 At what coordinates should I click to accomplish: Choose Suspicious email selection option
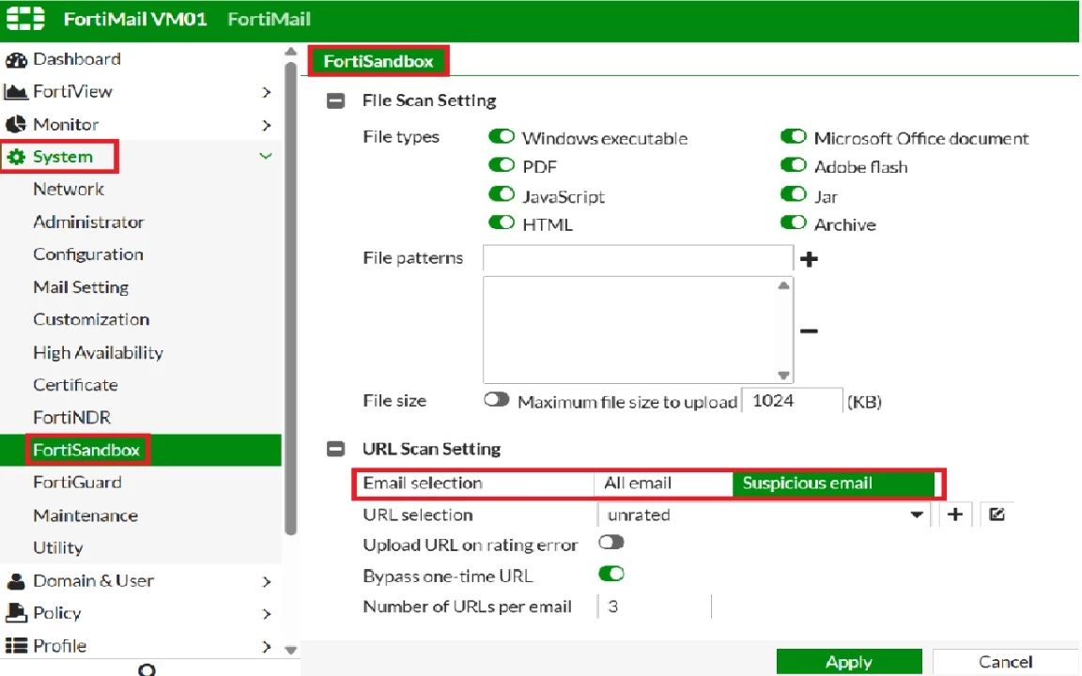[834, 484]
